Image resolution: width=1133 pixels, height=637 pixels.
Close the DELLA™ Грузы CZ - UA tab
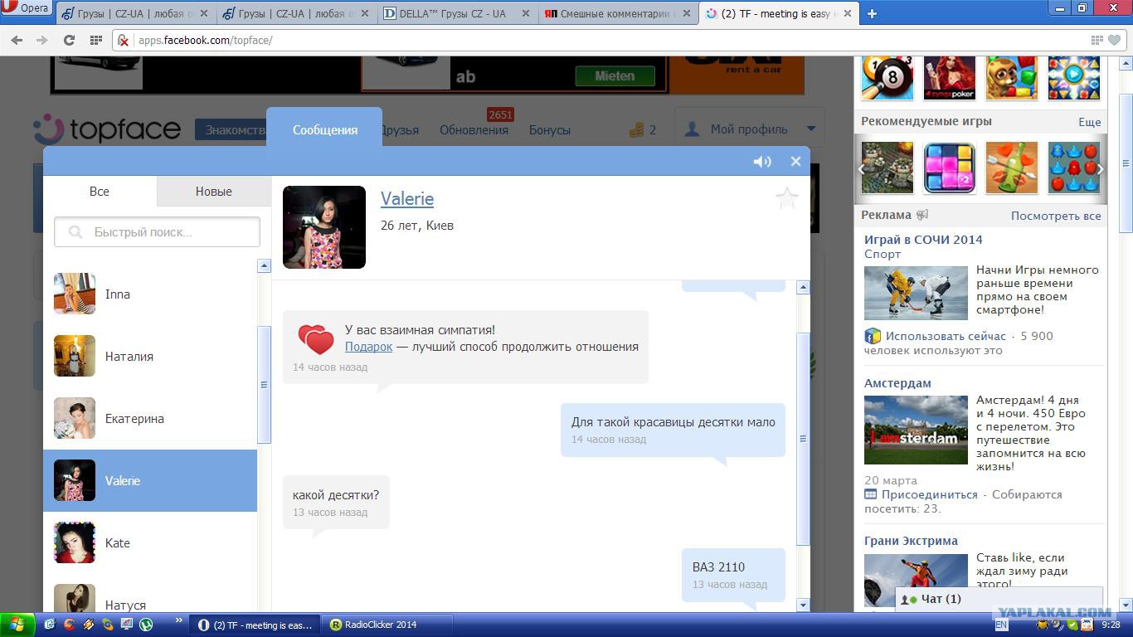[525, 13]
